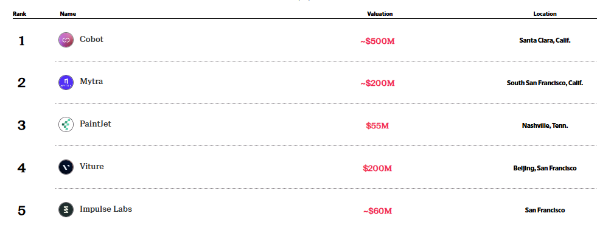Click the PaintJet green logo icon
This screenshot has height=227, width=597.
[x=66, y=125]
